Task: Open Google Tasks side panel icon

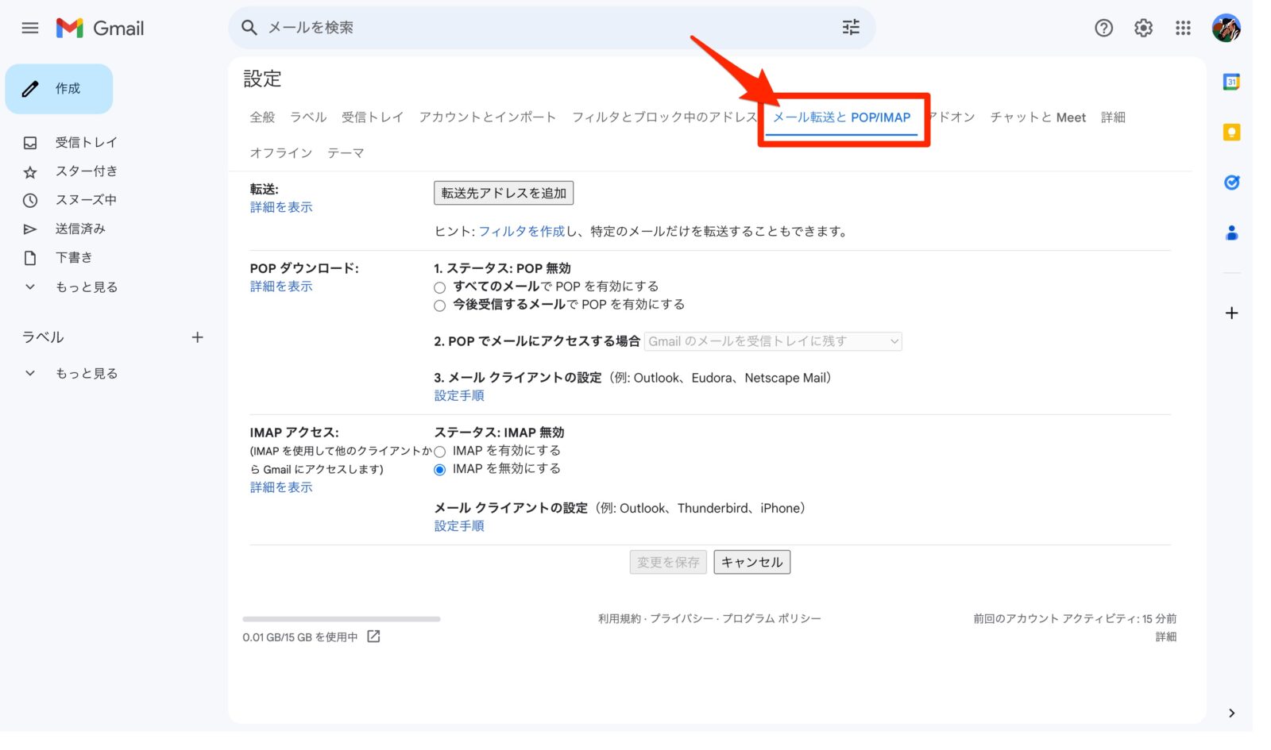Action: pos(1231,183)
